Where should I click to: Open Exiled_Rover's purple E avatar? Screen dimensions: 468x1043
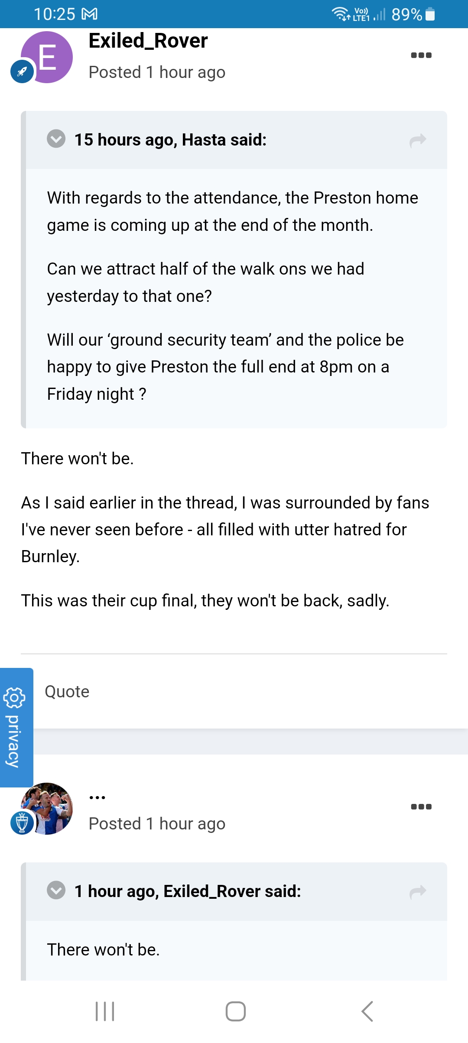[x=49, y=56]
